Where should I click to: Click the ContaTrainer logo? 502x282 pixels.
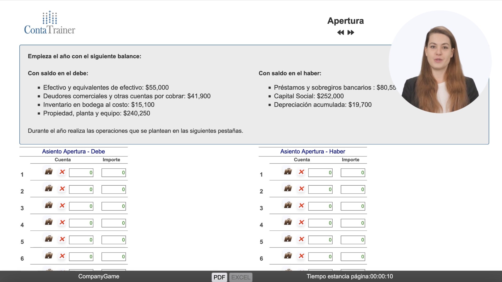[x=50, y=23]
